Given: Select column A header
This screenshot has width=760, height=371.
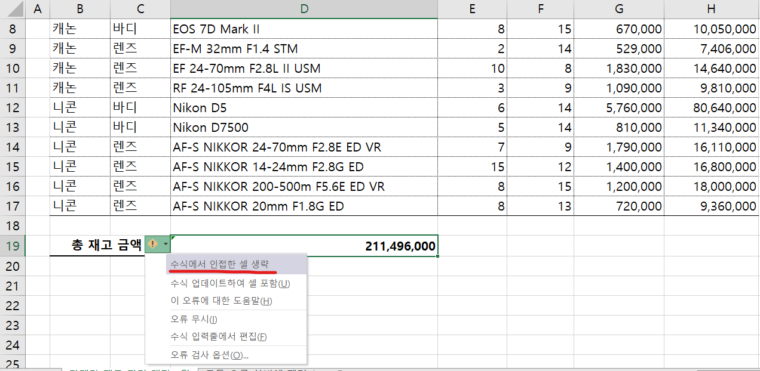Looking at the screenshot, I should pyautogui.click(x=38, y=8).
